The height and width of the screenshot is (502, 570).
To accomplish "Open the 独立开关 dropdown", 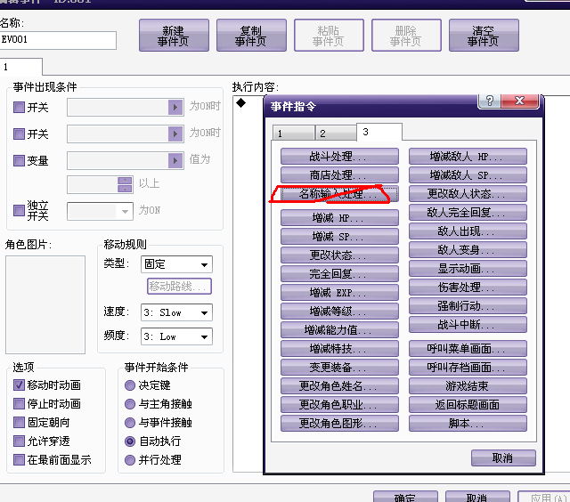I will 100,212.
